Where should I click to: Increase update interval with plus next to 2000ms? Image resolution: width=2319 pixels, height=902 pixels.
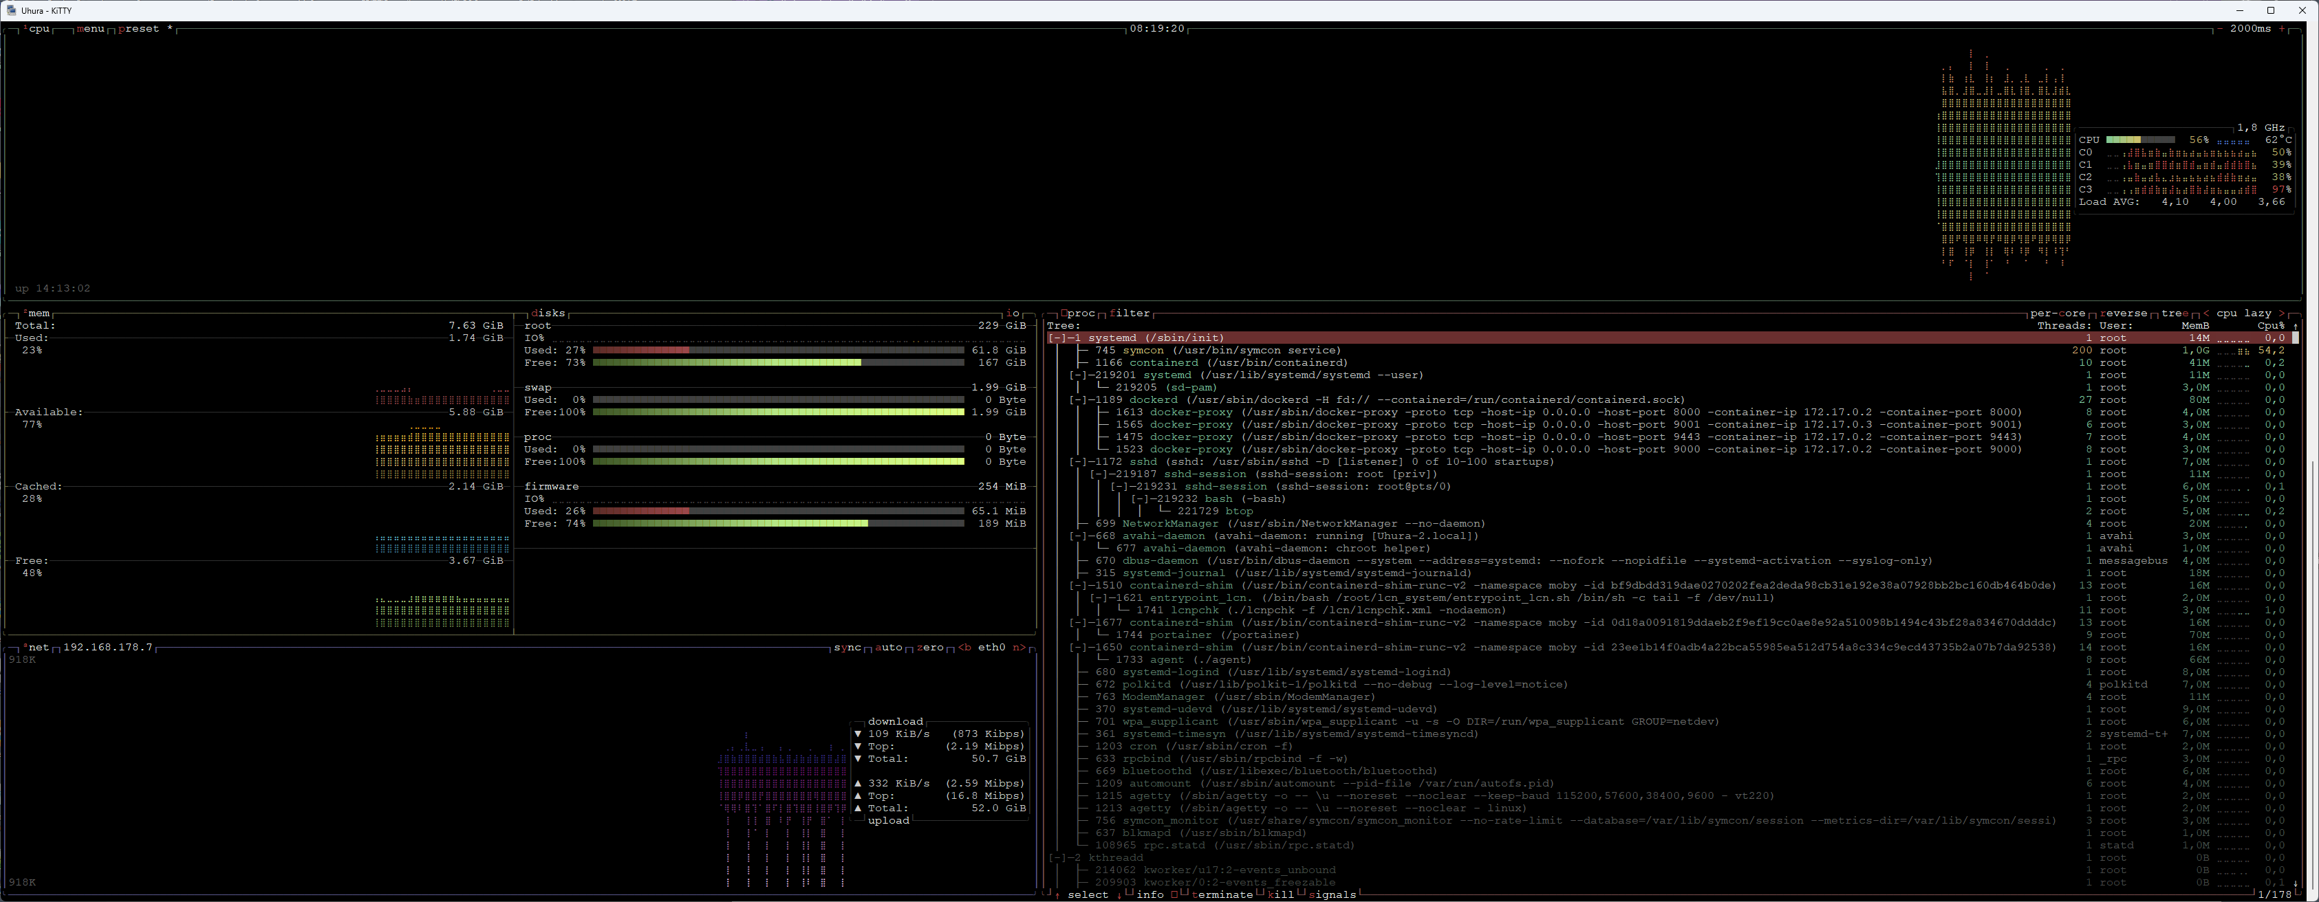coord(2282,29)
